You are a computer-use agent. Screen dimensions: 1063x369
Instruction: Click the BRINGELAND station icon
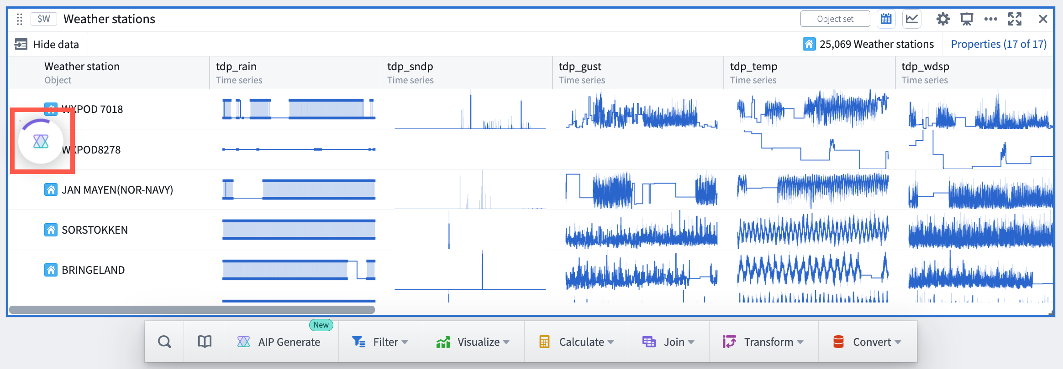(51, 270)
